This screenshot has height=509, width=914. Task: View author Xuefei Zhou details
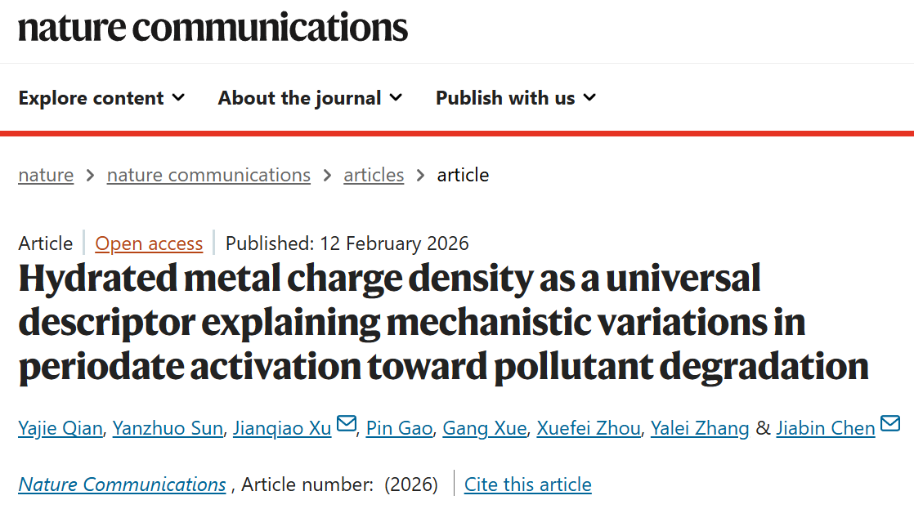589,428
